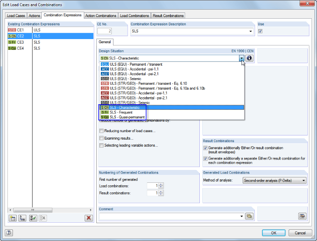This screenshot has width=317, height=241.
Task: Select CE3 SLS row in list
Action: coord(50,42)
